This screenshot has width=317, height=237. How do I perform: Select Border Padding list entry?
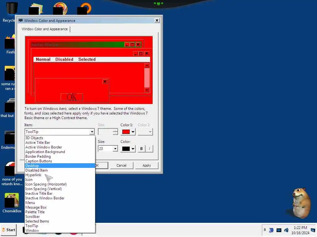coord(60,156)
